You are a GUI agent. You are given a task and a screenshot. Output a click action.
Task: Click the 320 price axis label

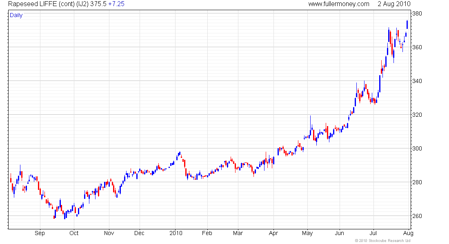pyautogui.click(x=417, y=115)
